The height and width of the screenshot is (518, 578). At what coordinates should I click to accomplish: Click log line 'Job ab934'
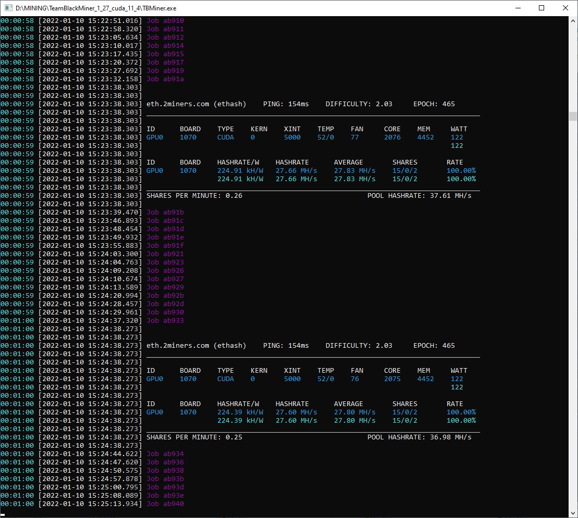click(x=165, y=454)
